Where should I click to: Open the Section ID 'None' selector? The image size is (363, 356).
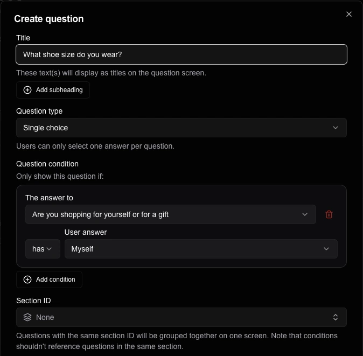click(x=181, y=317)
